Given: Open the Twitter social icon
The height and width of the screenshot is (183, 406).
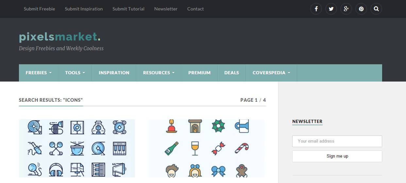Looking at the screenshot, I should click(331, 9).
